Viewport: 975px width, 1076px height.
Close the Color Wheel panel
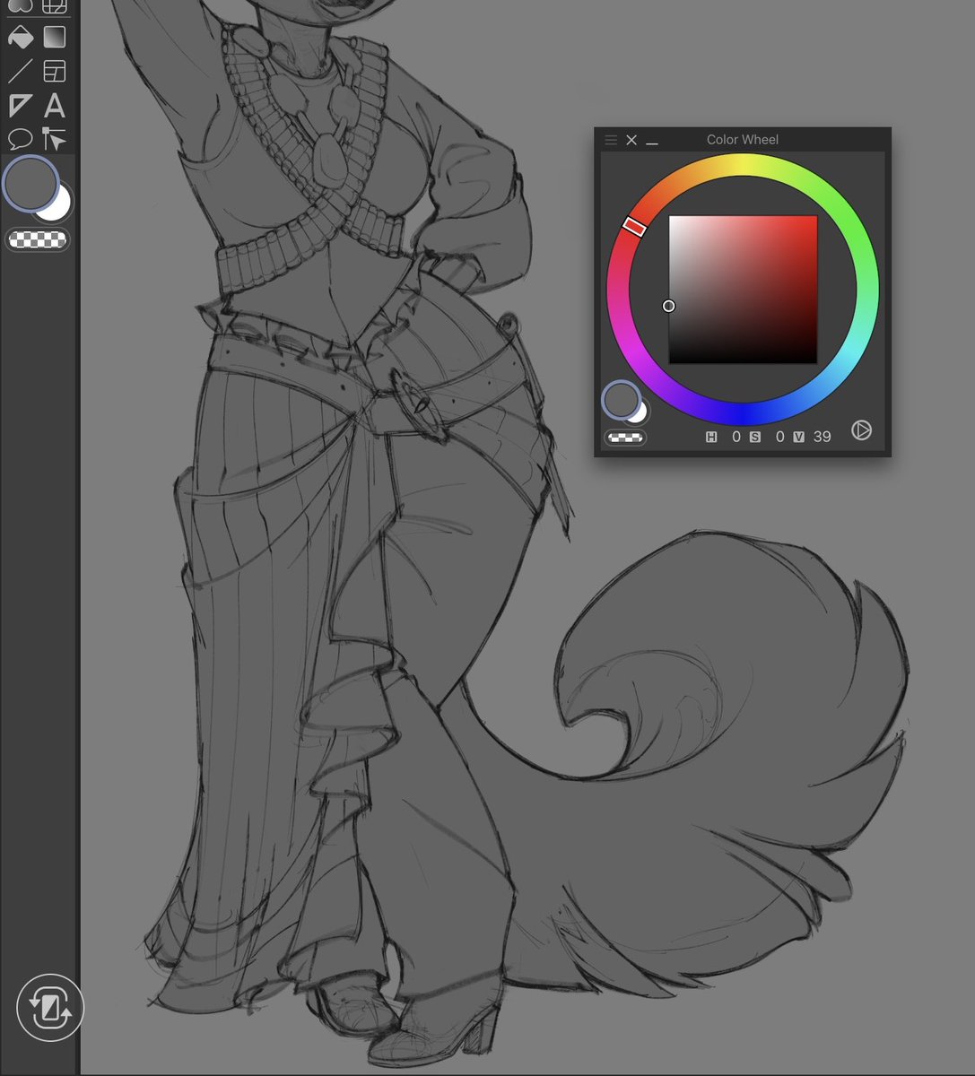[x=631, y=140]
